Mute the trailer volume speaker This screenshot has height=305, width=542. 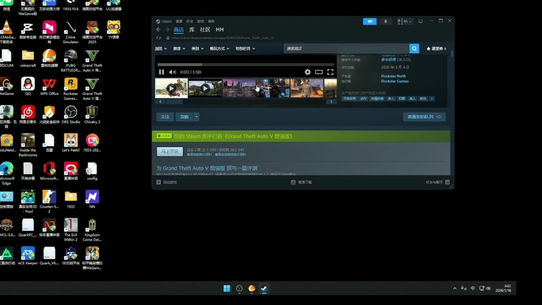tap(172, 72)
